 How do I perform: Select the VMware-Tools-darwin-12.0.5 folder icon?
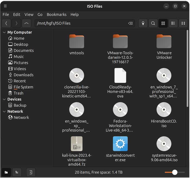coord(120,41)
